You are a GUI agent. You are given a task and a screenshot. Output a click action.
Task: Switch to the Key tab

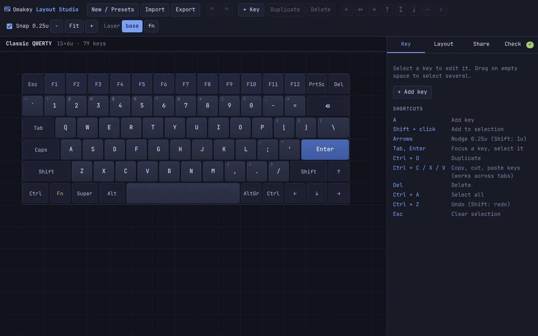tap(406, 44)
